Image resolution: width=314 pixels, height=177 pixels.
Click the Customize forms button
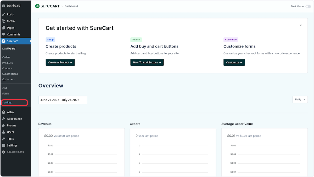(x=234, y=62)
